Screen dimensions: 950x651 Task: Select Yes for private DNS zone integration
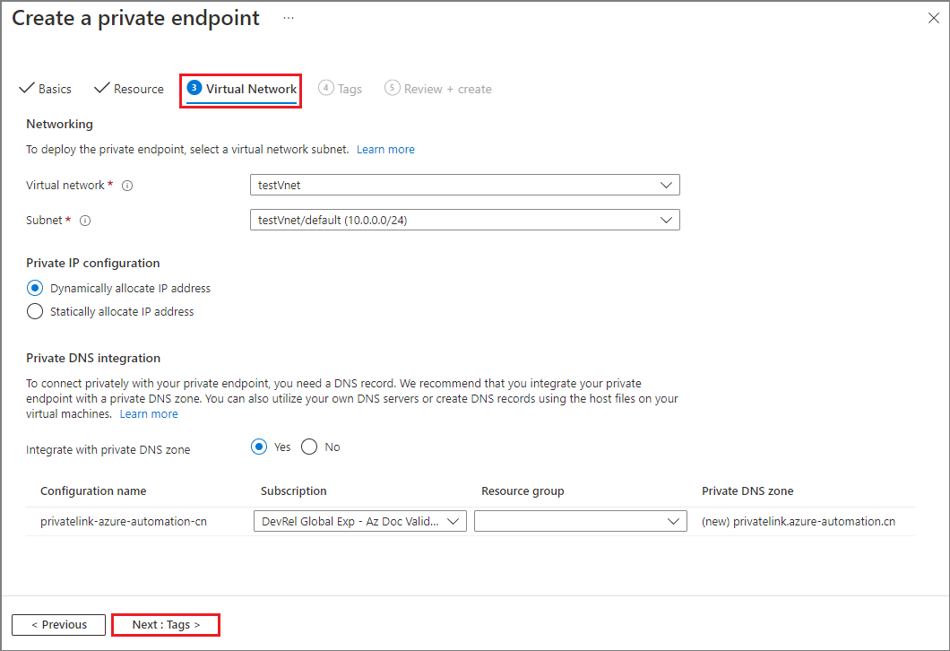(260, 447)
